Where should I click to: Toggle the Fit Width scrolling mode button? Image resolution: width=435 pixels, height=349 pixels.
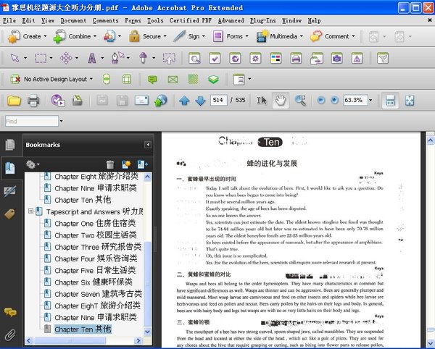point(390,101)
